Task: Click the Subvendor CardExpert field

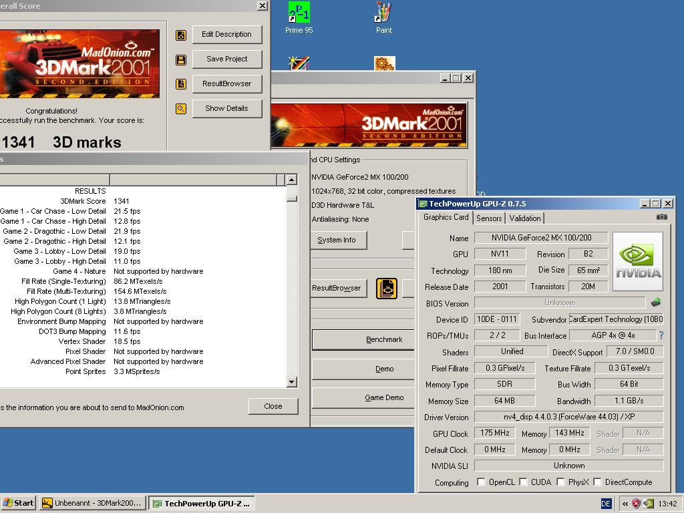Action: click(616, 319)
